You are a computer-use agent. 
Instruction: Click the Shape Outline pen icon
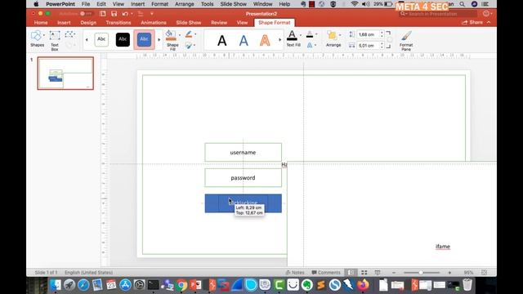tap(189, 34)
